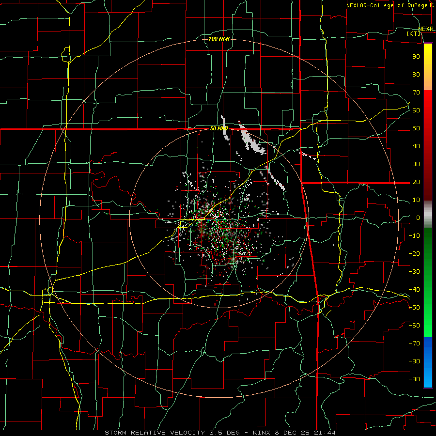
Task: Click the -80 value on the velocity scale
Action: (x=414, y=361)
